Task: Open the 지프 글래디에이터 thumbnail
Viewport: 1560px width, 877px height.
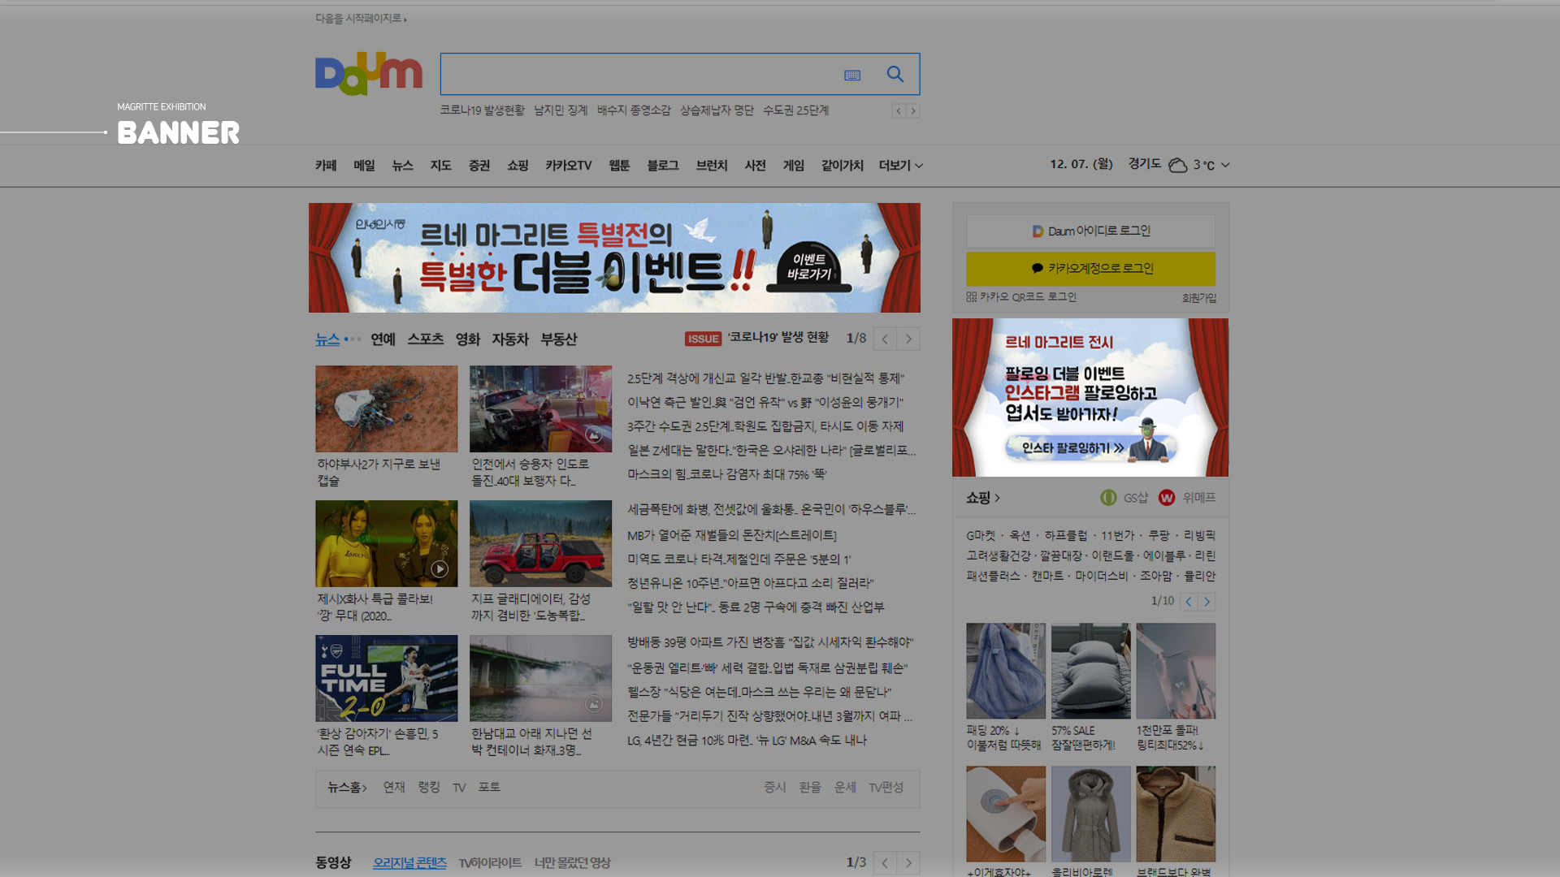Action: point(540,543)
